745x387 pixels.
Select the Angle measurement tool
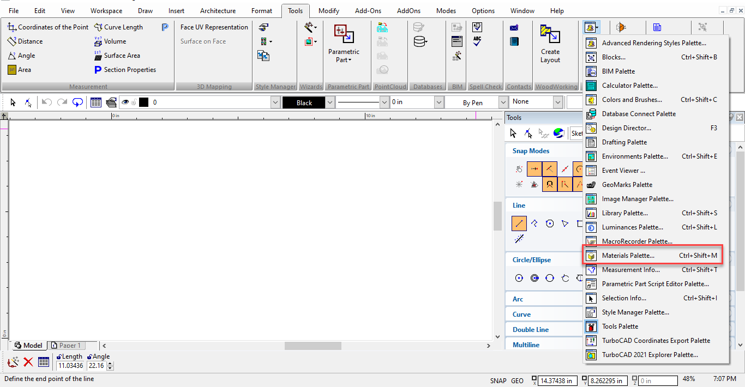click(21, 56)
